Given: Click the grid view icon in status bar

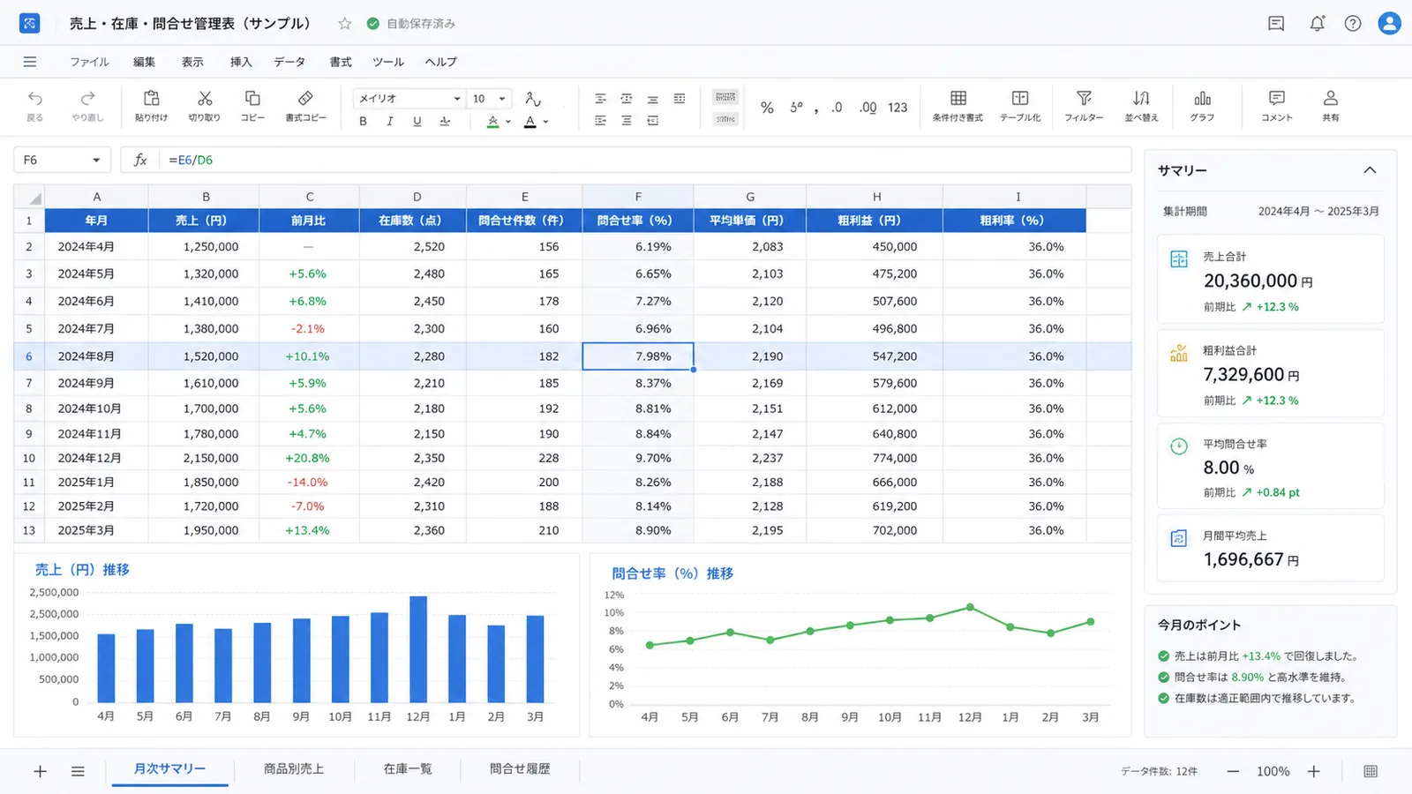Looking at the screenshot, I should pyautogui.click(x=1371, y=771).
